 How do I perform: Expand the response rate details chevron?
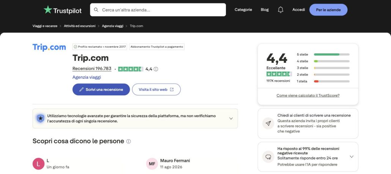[352, 157]
